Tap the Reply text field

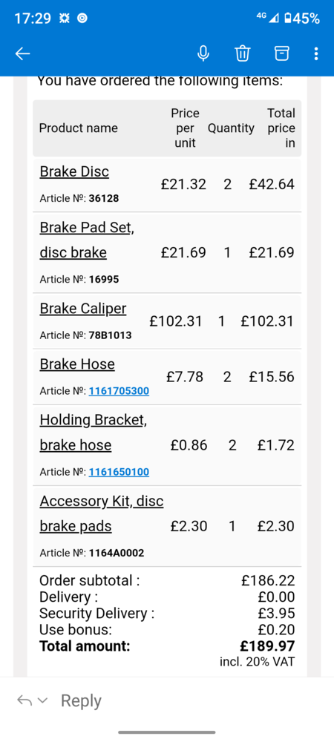click(81, 701)
